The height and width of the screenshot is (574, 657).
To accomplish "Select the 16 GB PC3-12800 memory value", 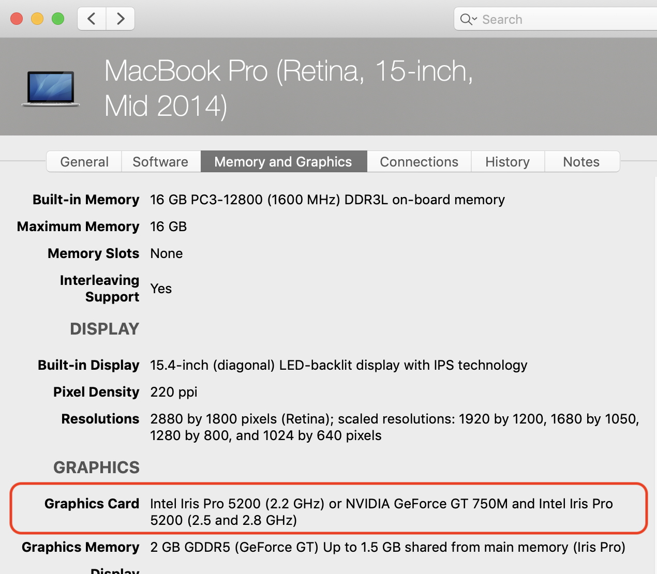I will click(327, 200).
